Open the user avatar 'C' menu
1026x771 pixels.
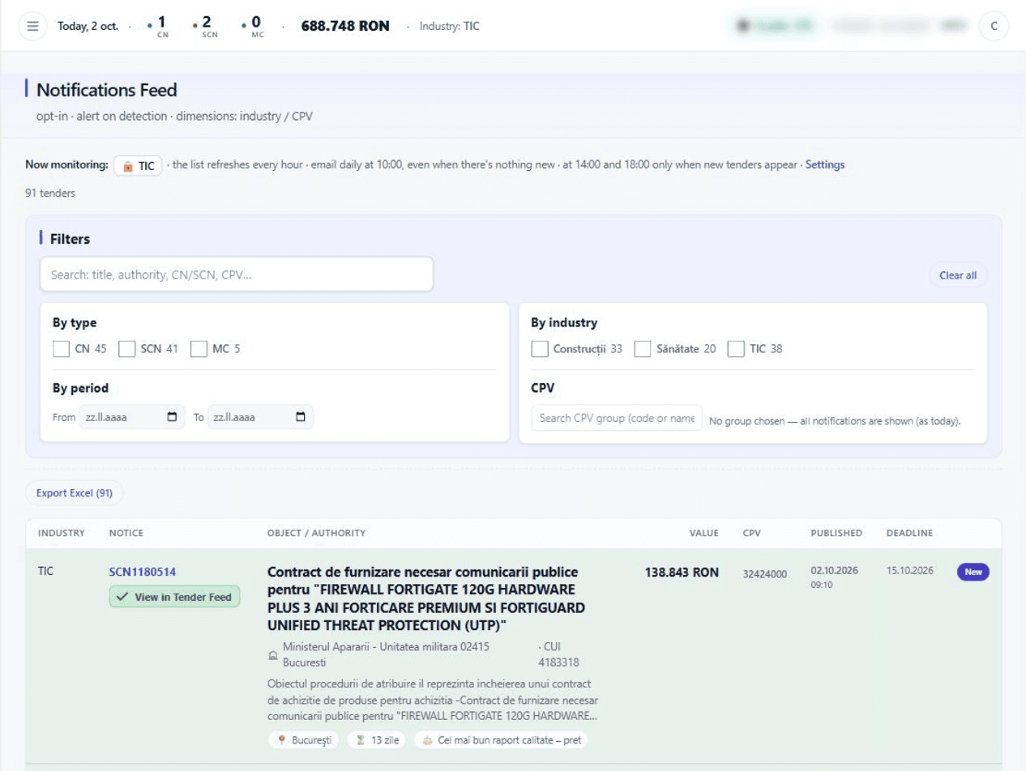994,26
